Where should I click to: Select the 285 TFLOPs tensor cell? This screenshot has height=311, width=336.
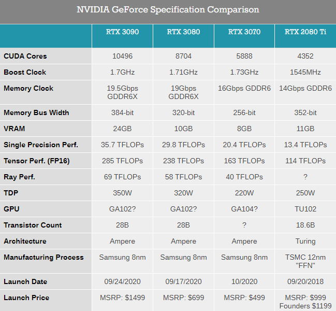(x=122, y=161)
